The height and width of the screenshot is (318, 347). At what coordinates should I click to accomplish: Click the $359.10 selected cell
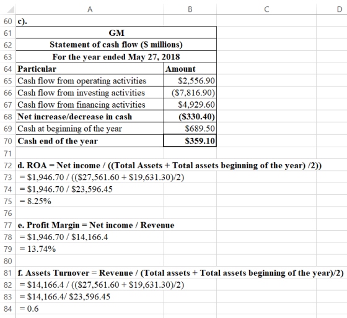pos(190,140)
